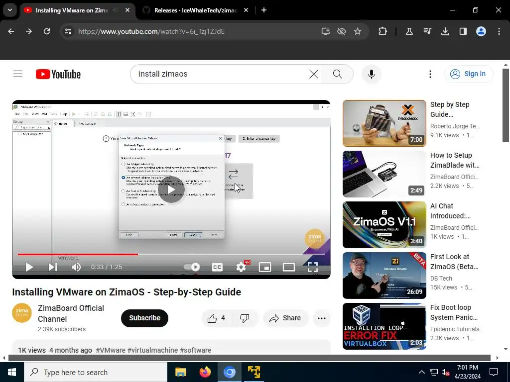
Task: Skip to next video
Action: [x=53, y=267]
